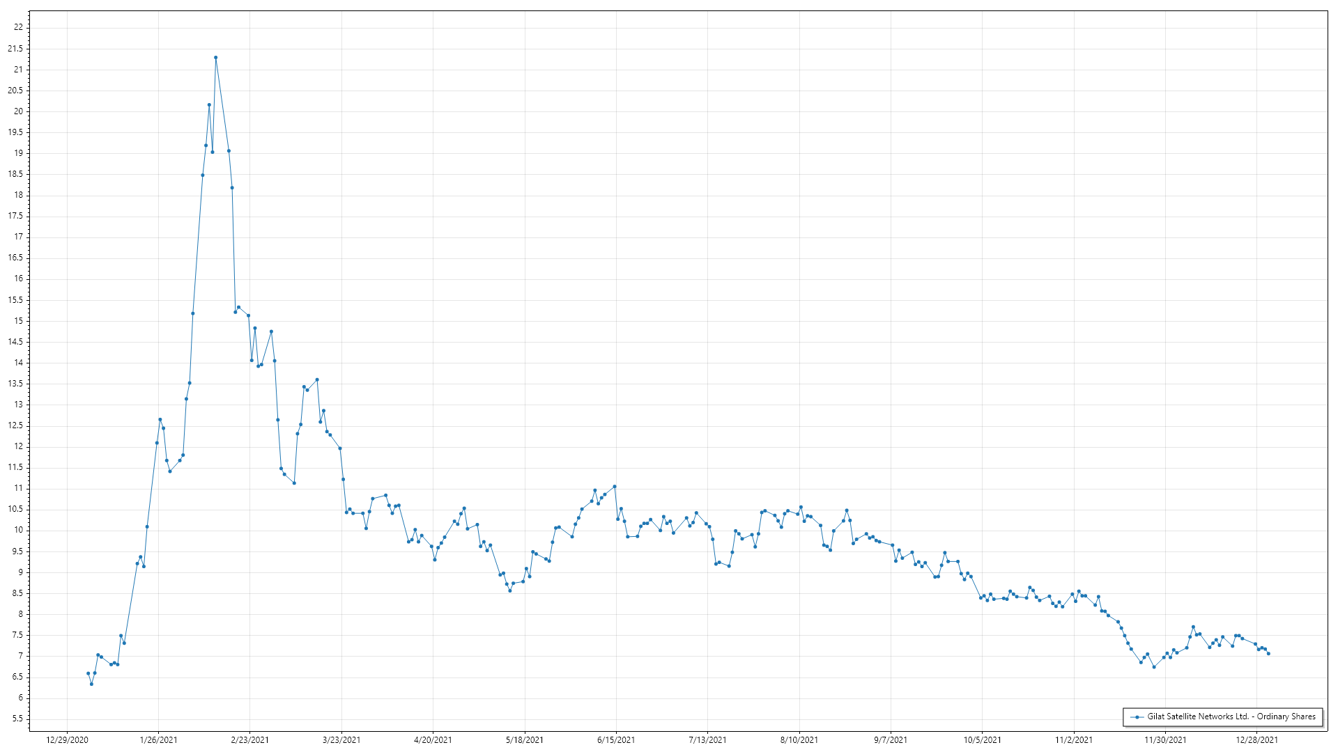This screenshot has width=1338, height=752.
Task: Click the 1/26/2021 x-axis date label
Action: pyautogui.click(x=158, y=740)
